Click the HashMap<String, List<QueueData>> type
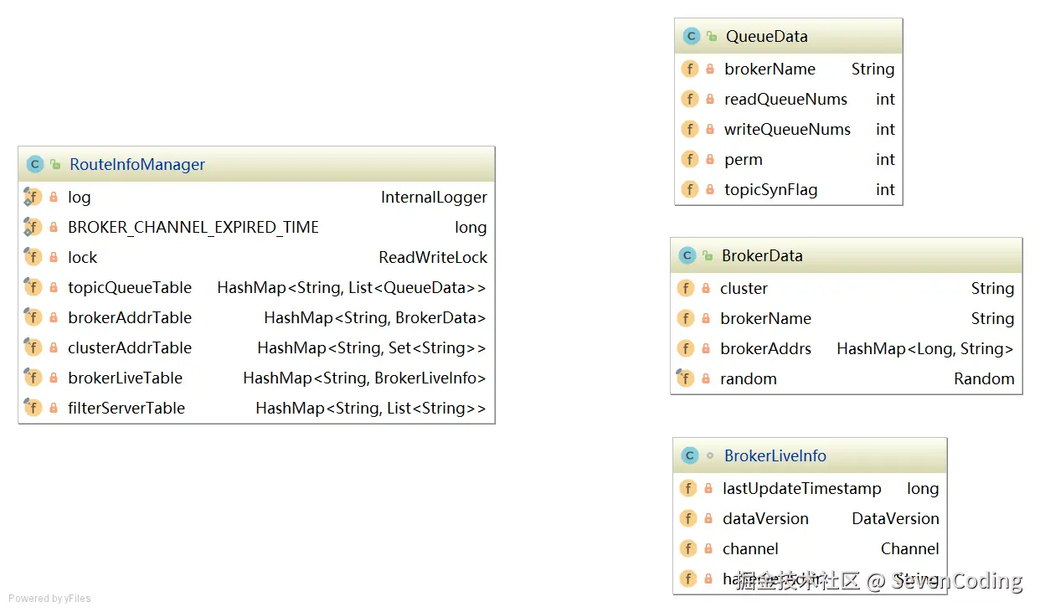Viewport: 1040px width, 612px height. click(352, 287)
